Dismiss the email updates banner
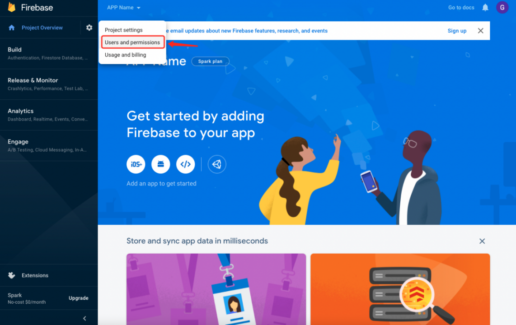516x325 pixels. pyautogui.click(x=480, y=31)
